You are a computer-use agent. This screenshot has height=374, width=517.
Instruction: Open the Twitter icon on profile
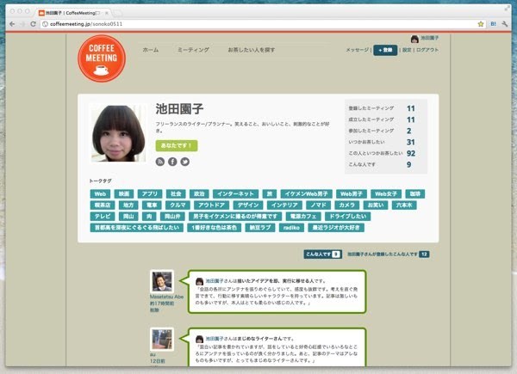(x=184, y=162)
